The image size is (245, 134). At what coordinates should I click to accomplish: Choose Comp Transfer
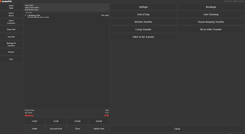click(143, 29)
